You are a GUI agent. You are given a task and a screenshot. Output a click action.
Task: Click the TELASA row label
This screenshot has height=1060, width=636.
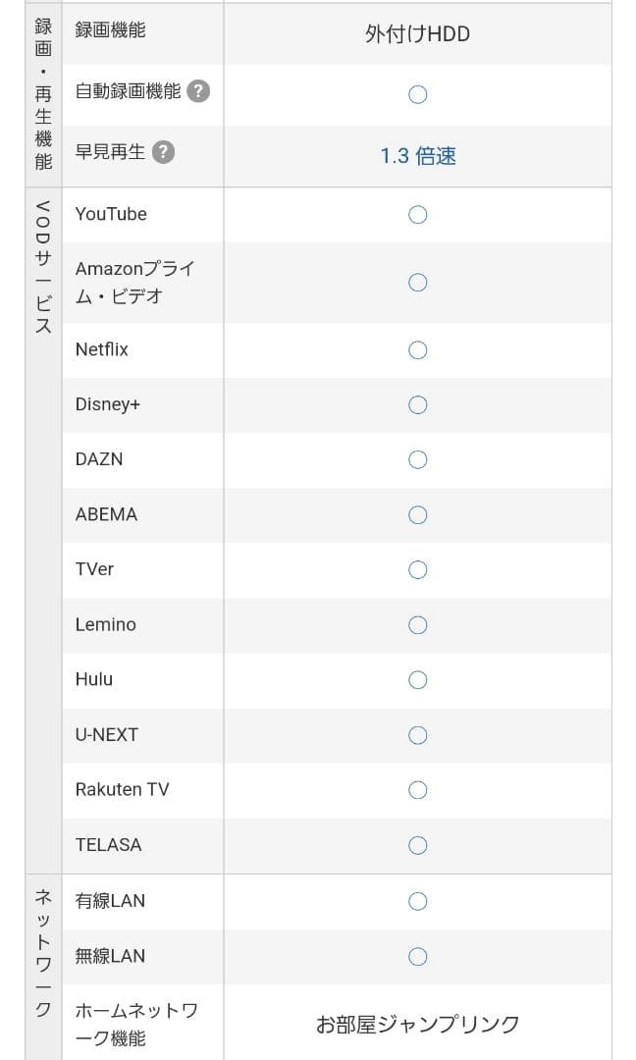pos(108,844)
